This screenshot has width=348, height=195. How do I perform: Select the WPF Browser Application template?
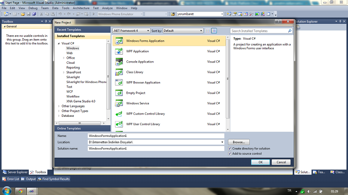coord(169,83)
